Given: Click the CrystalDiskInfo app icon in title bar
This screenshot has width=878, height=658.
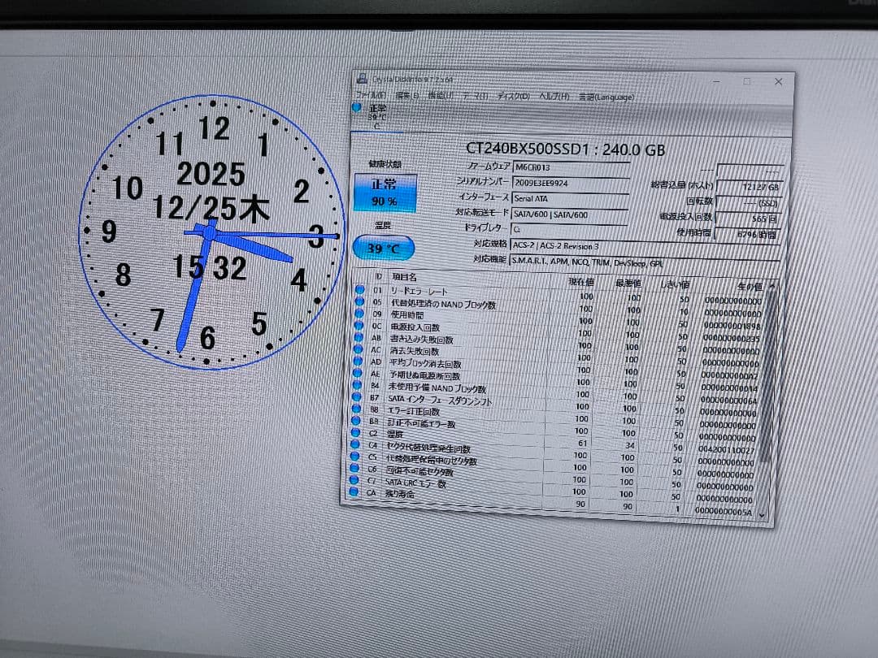Looking at the screenshot, I should point(360,79).
